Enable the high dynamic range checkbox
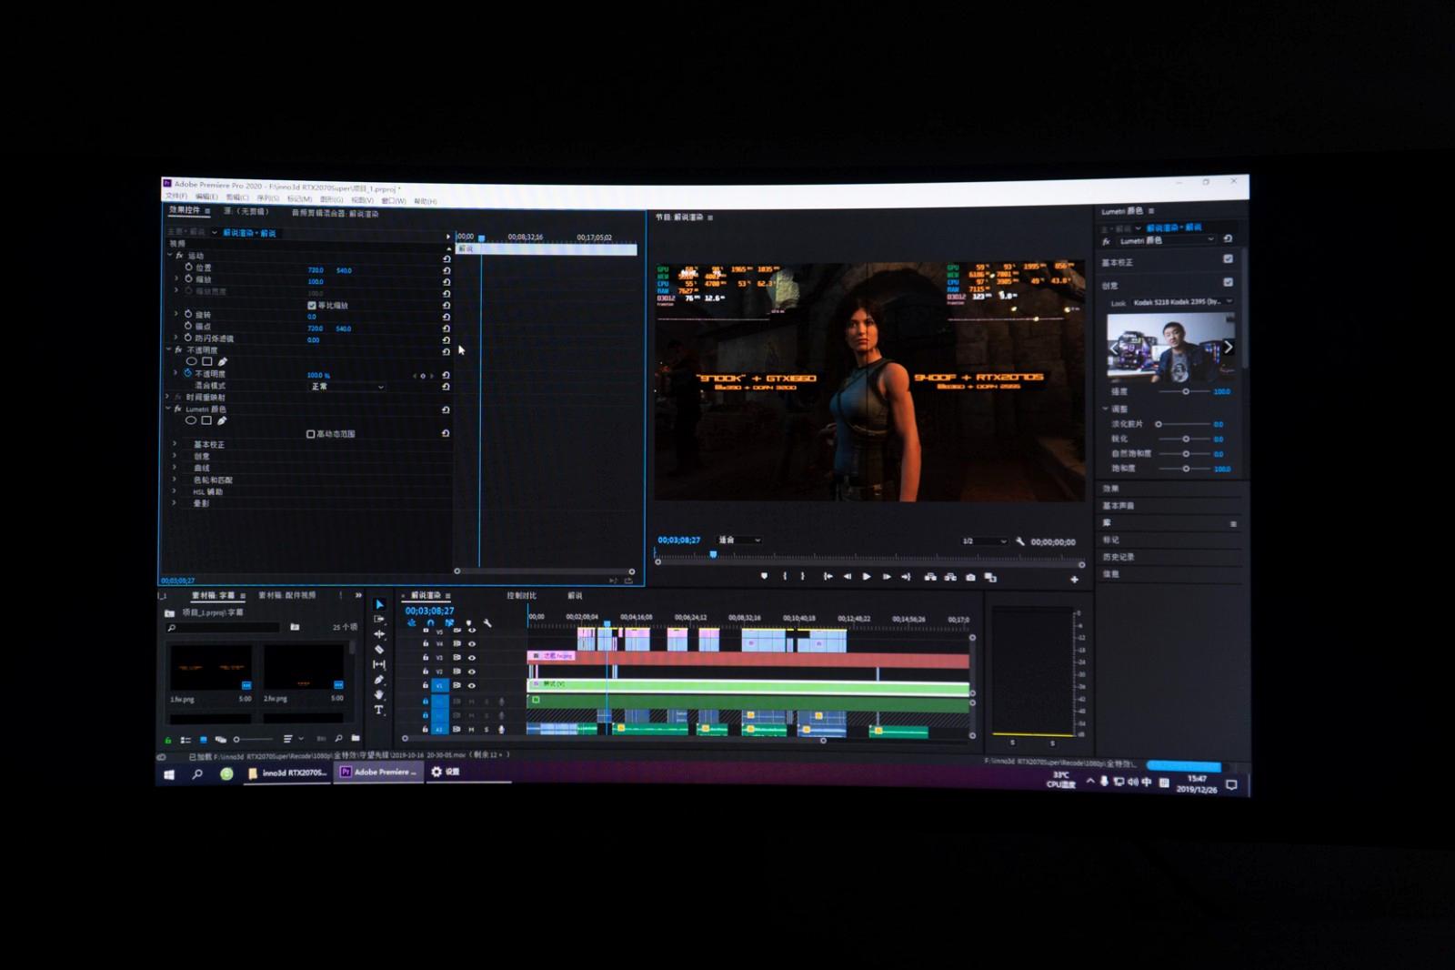Viewport: 1455px width, 970px height. click(x=310, y=434)
